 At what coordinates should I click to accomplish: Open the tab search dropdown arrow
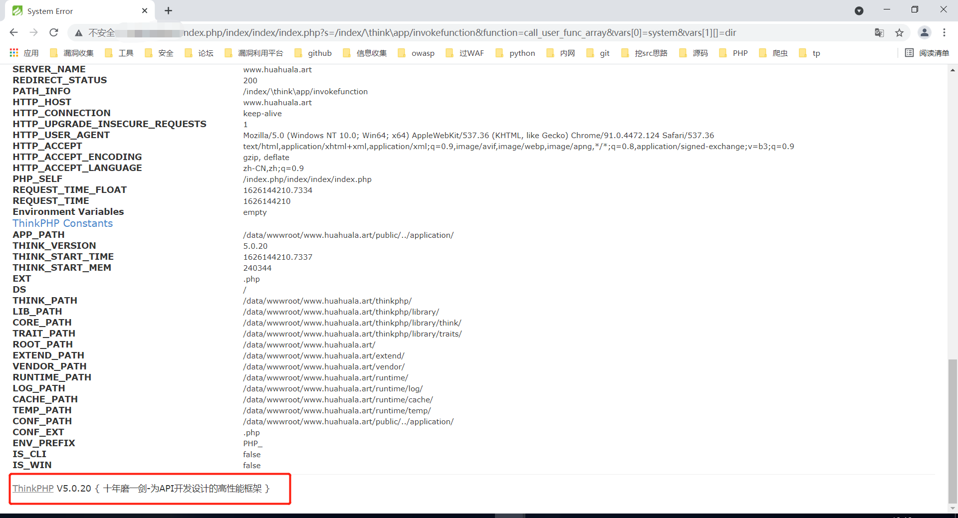point(859,10)
